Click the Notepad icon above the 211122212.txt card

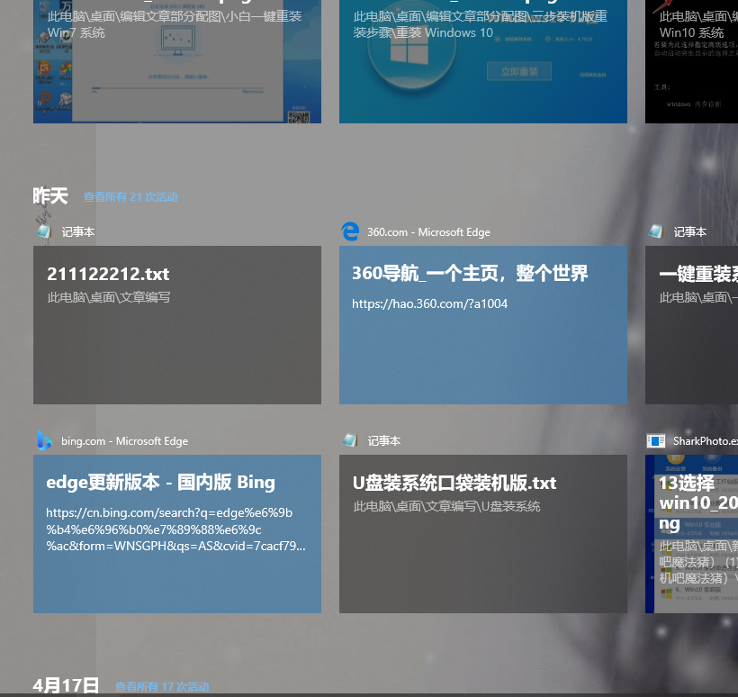point(43,231)
